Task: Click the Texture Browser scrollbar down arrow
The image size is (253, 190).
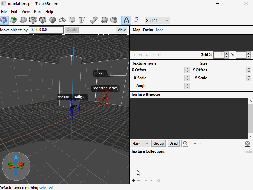Action: (x=250, y=136)
